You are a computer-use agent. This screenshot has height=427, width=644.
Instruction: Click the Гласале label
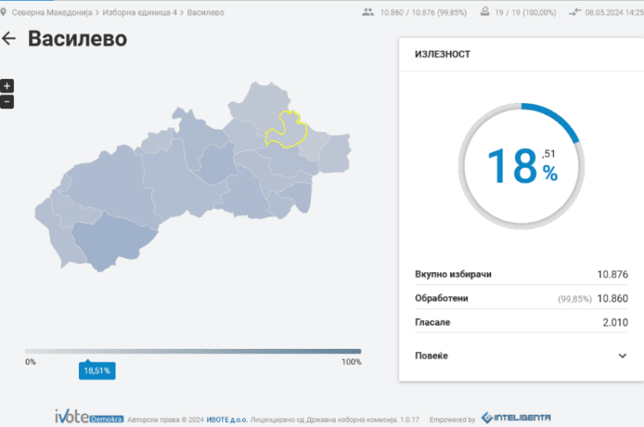click(x=433, y=323)
